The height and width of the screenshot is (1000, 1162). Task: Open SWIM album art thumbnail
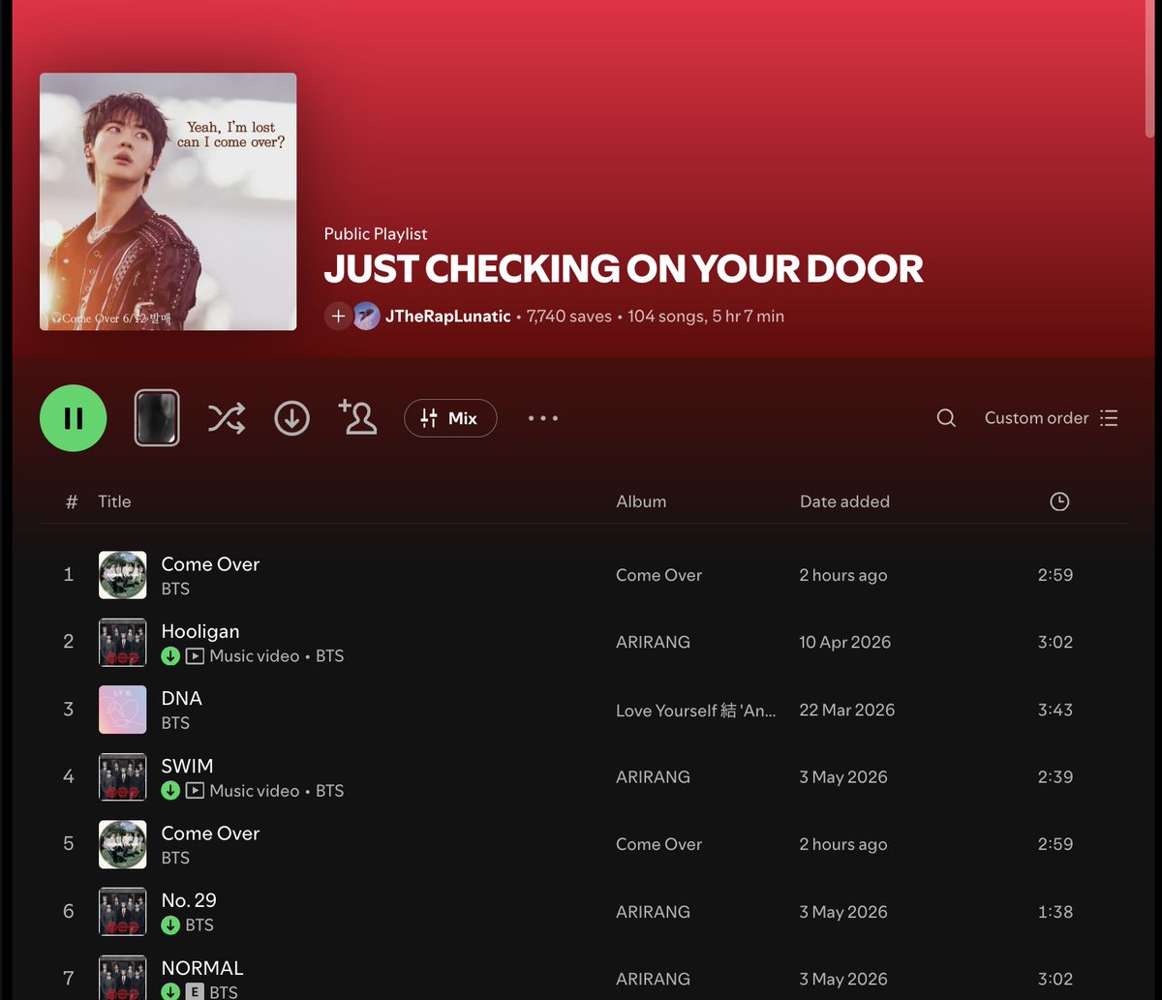pos(123,776)
